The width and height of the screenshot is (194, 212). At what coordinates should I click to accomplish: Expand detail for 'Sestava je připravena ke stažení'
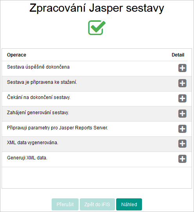pos(182,83)
